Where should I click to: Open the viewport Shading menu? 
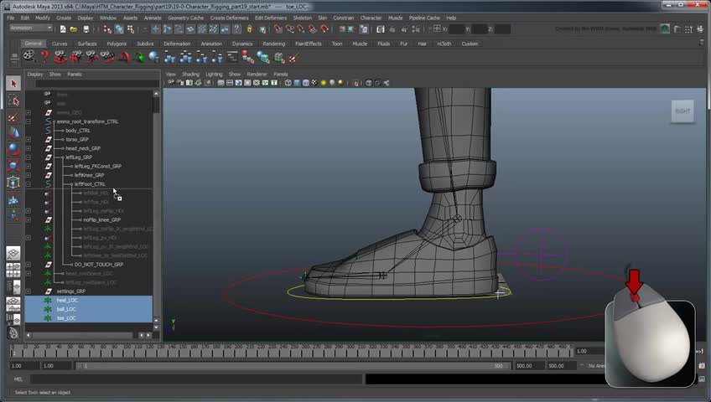(190, 74)
